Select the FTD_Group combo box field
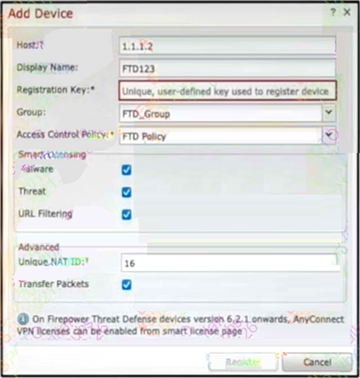Viewport: 360px width, 378px height. pos(220,114)
